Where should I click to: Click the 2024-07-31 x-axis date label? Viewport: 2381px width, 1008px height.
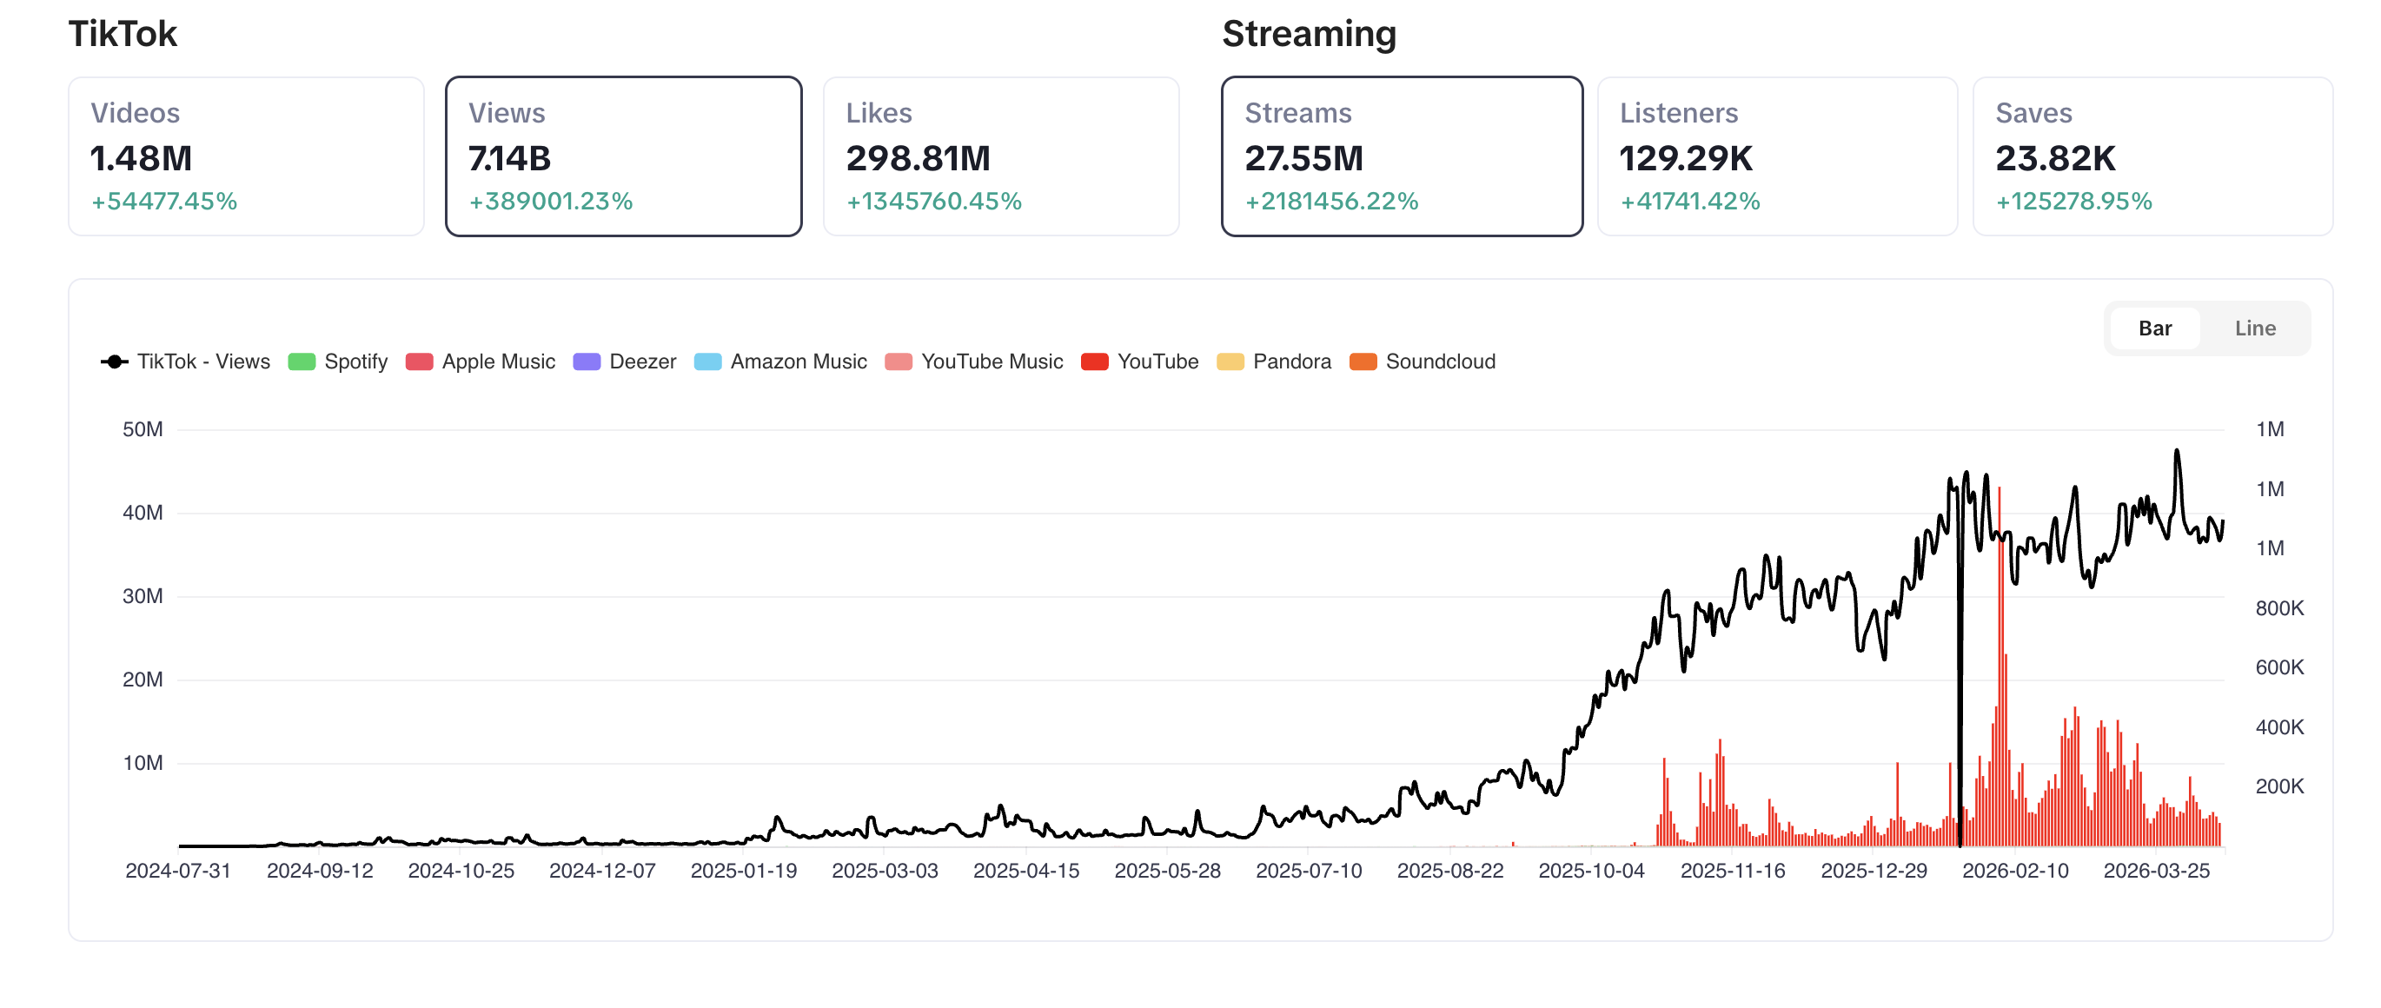177,871
